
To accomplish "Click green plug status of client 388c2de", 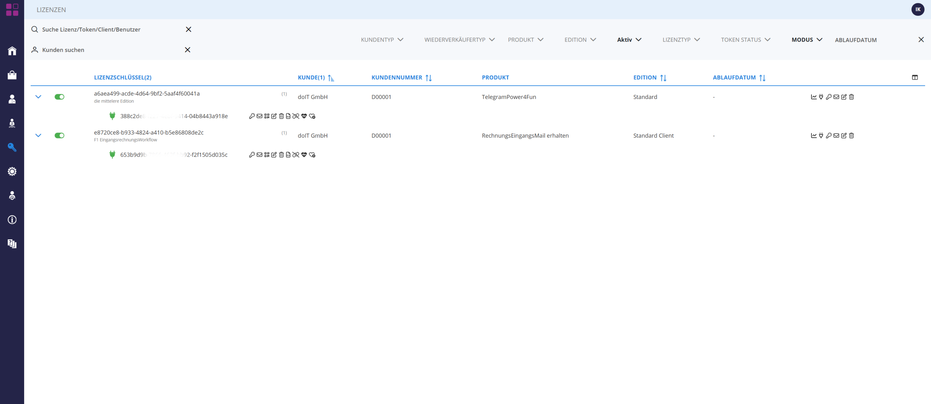I will [113, 116].
